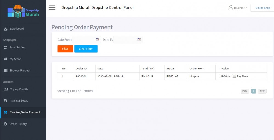The width and height of the screenshot is (274, 140).
Task: Click the Browse Product grid icon
Action: click(x=5, y=71)
